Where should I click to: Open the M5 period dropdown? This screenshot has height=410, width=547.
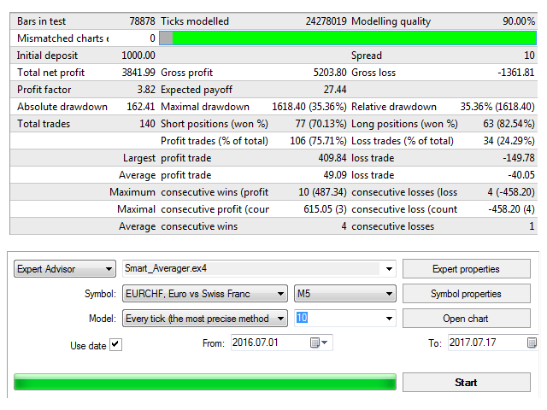click(x=345, y=294)
